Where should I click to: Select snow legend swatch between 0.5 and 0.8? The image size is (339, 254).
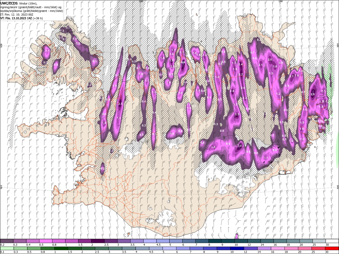46,241
